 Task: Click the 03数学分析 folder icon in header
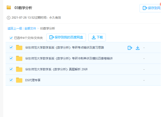(x=9, y=8)
